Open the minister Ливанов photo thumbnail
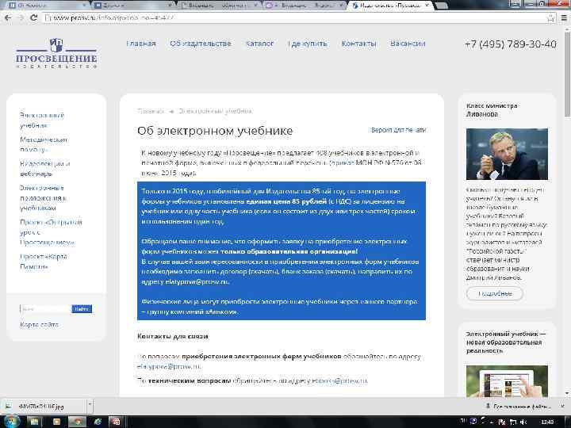The image size is (571, 428). 507,154
